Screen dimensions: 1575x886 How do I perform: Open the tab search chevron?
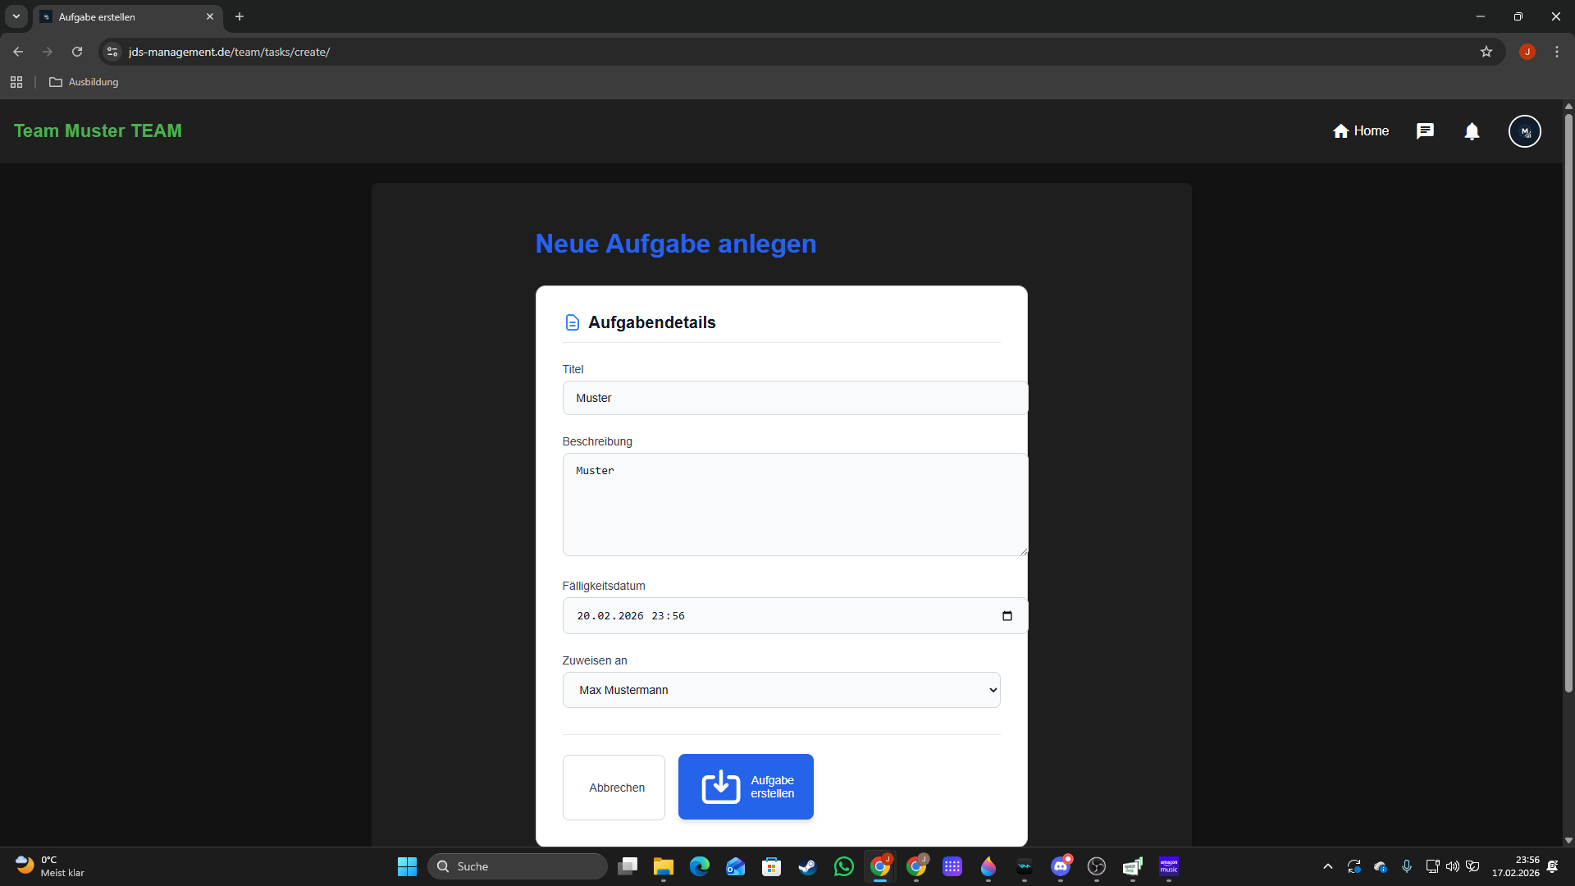point(16,16)
